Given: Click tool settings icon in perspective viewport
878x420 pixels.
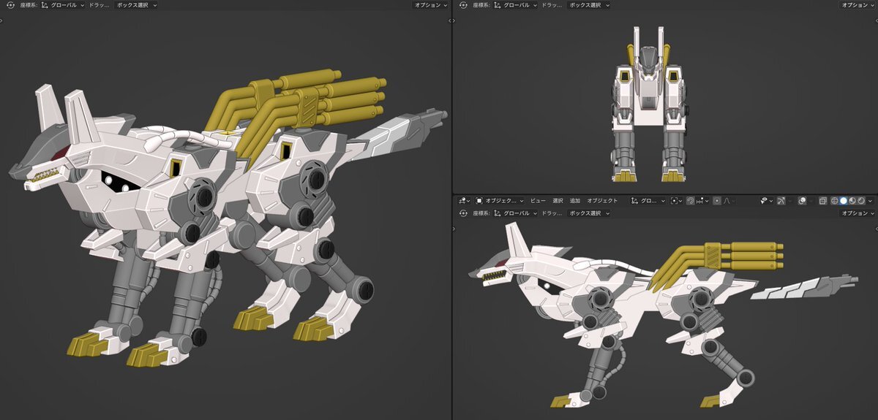Looking at the screenshot, I should click(x=10, y=4).
